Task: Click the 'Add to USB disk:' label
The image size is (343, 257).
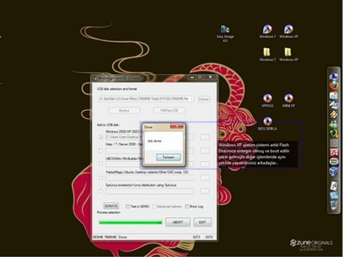Action: (x=108, y=125)
